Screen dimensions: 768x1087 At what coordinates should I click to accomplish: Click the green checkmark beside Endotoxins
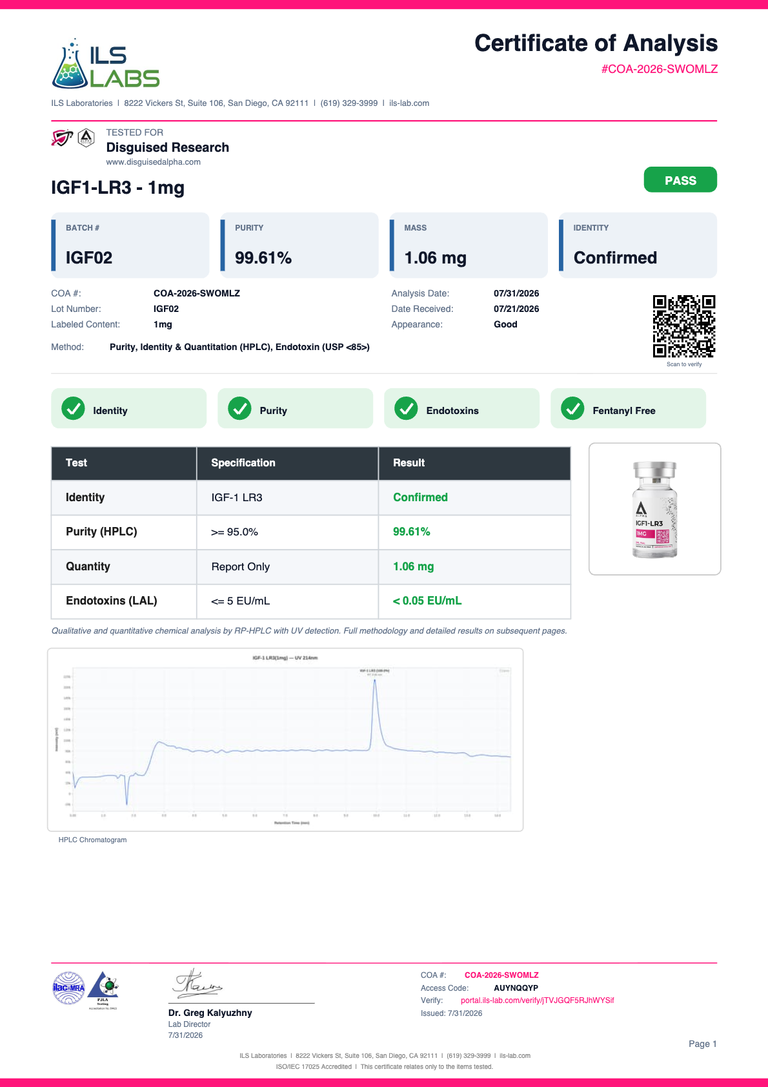pyautogui.click(x=406, y=408)
